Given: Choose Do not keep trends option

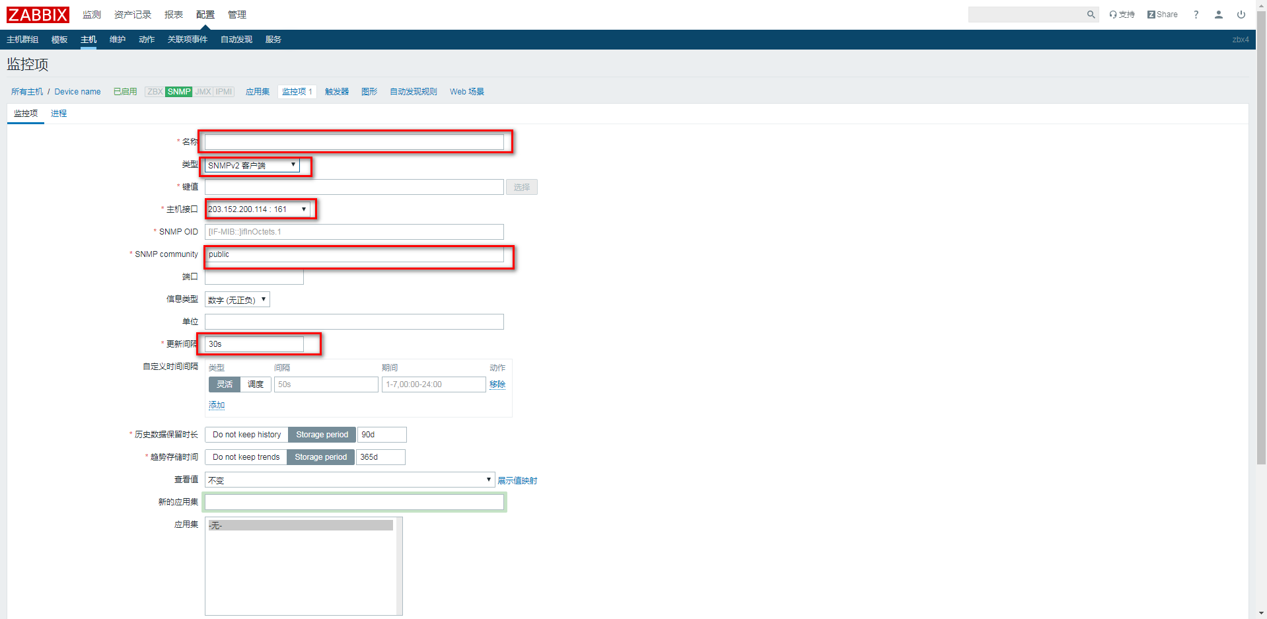Looking at the screenshot, I should click(246, 457).
